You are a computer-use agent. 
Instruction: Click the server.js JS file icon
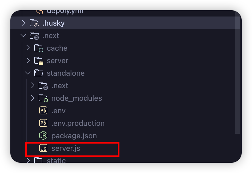[x=43, y=148]
